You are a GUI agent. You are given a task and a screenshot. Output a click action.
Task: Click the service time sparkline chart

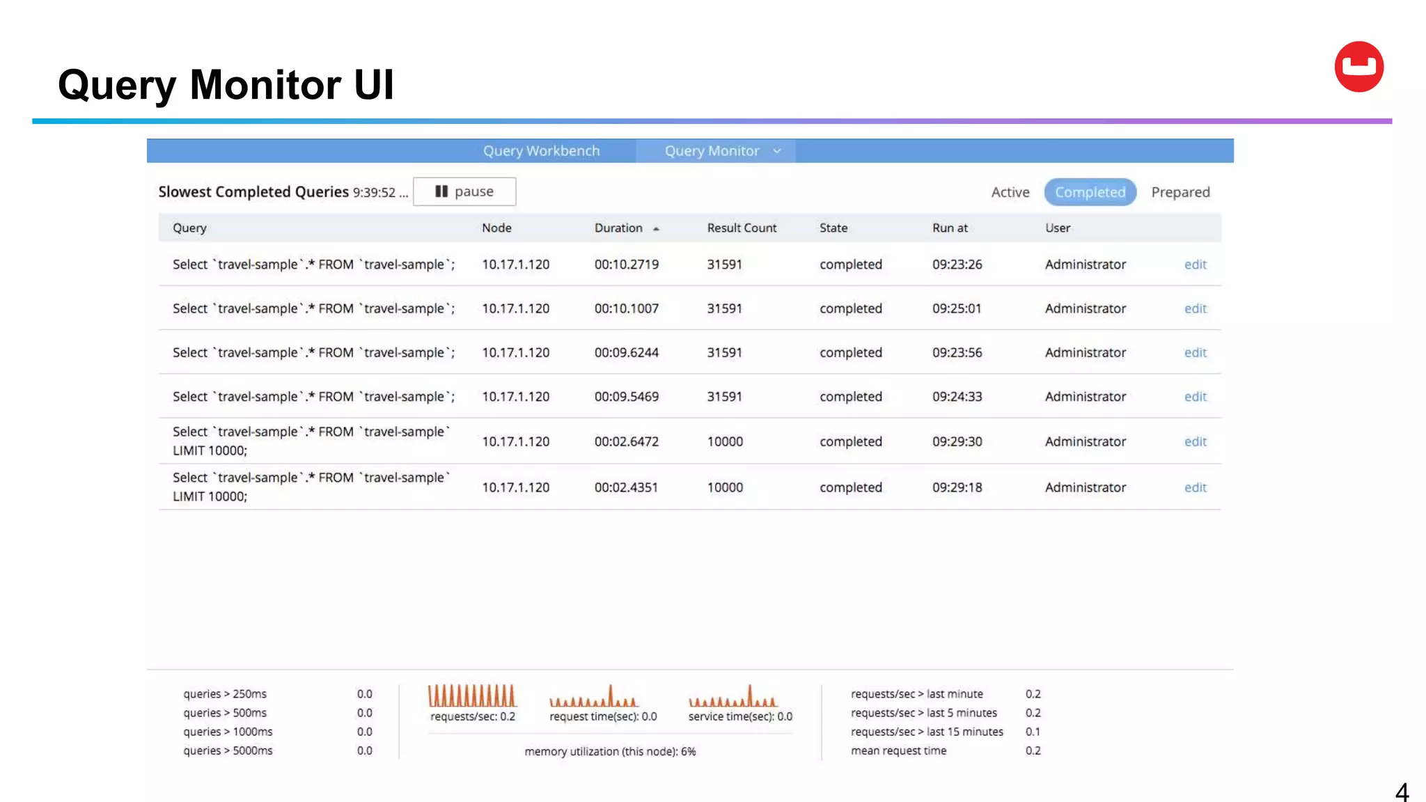pyautogui.click(x=732, y=695)
